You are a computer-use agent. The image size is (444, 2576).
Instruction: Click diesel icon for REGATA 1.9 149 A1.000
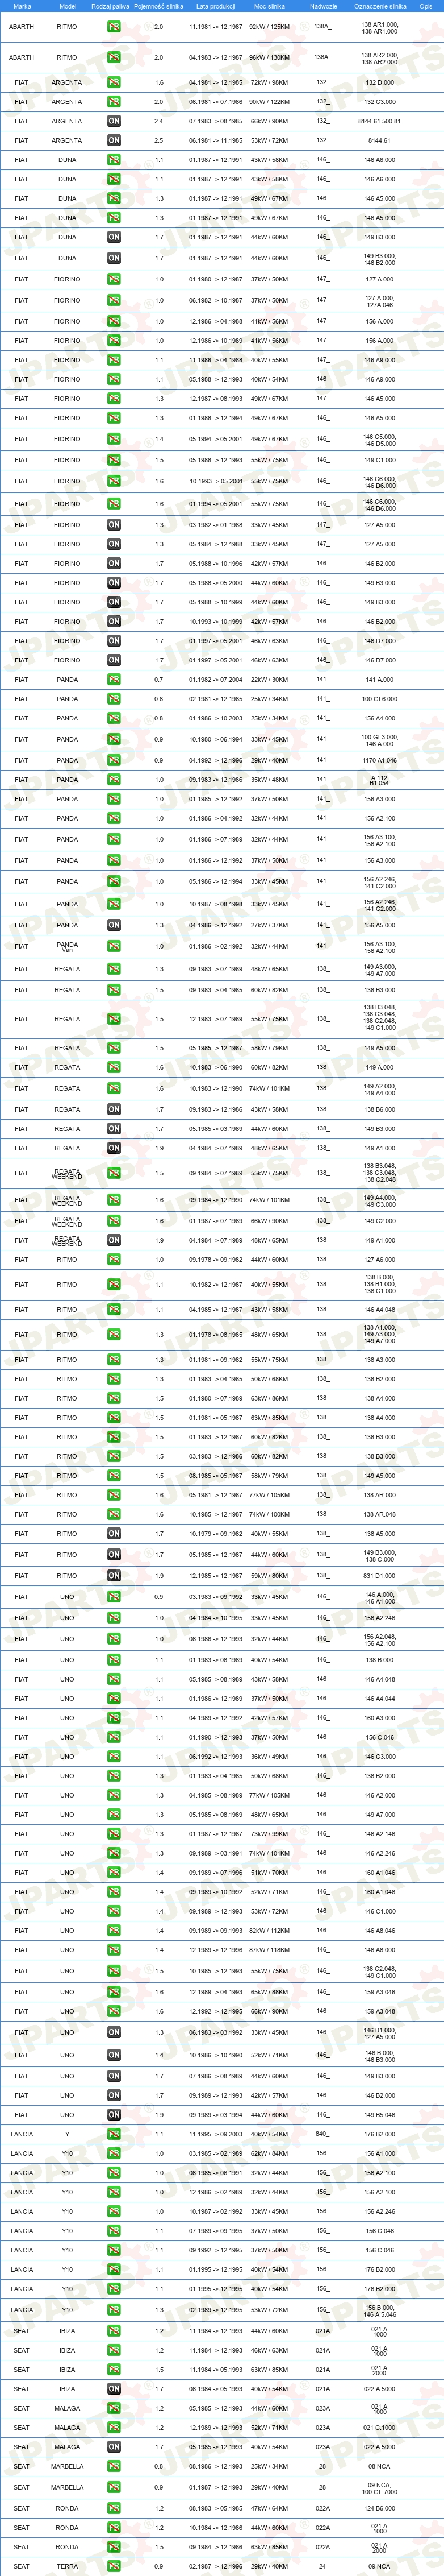click(x=114, y=1149)
